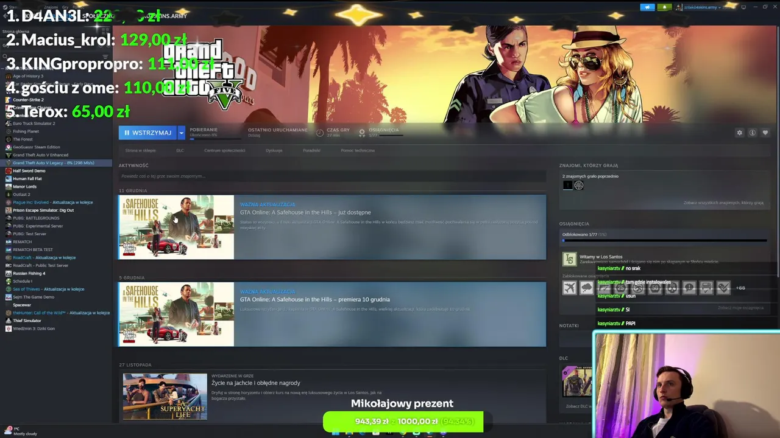The height and width of the screenshot is (438, 780).
Task: Open the dropdown arrow beside WSTRZYMAJ
Action: point(181,133)
